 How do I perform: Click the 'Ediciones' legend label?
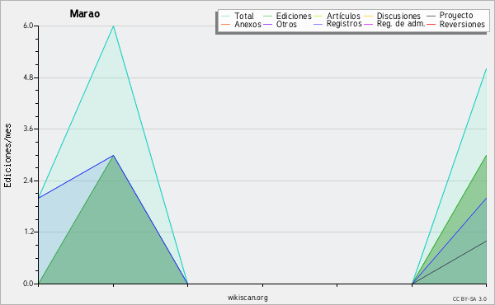pyautogui.click(x=294, y=16)
